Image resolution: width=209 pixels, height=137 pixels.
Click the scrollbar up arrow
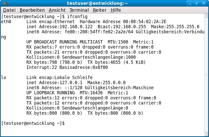tap(206, 16)
